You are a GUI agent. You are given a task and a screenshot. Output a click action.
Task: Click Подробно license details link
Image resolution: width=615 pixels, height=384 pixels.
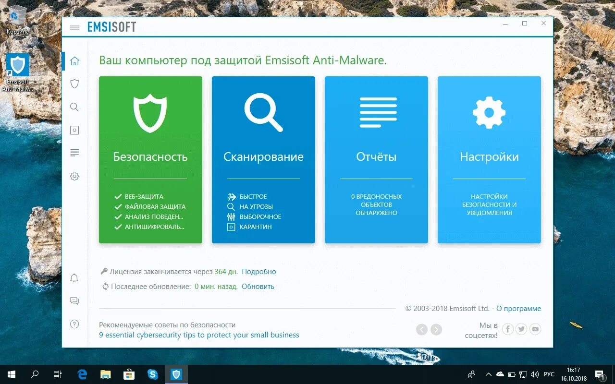(259, 272)
